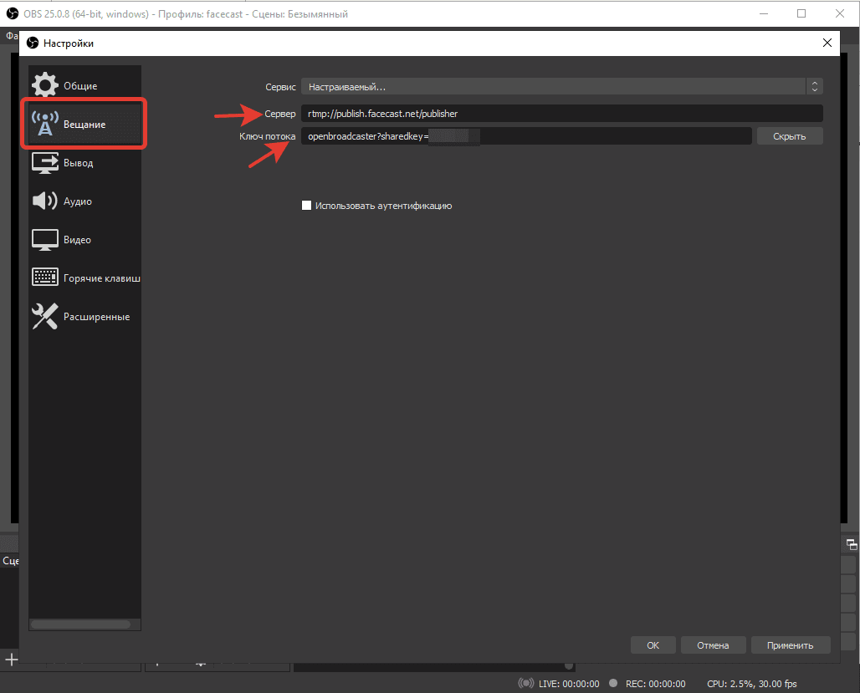Click the Сервис label
Image resolution: width=860 pixels, height=693 pixels.
click(280, 87)
